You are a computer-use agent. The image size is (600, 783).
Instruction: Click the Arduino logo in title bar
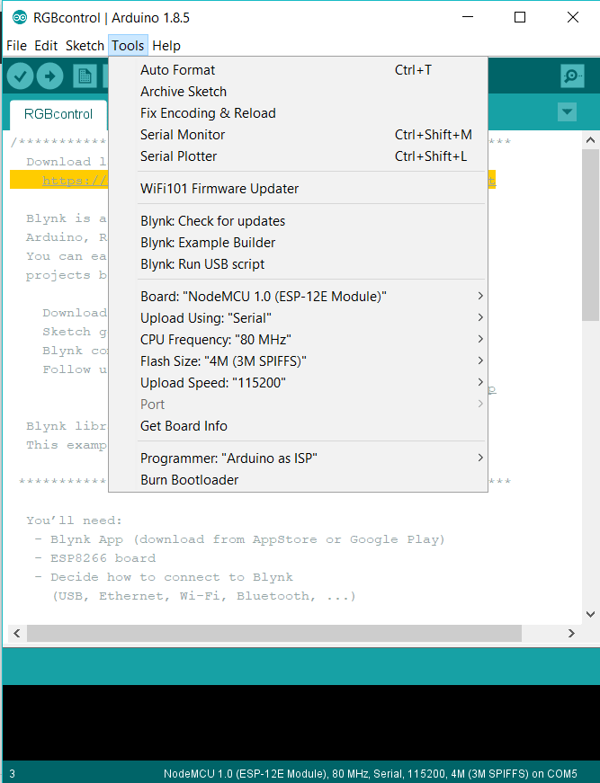pyautogui.click(x=20, y=17)
